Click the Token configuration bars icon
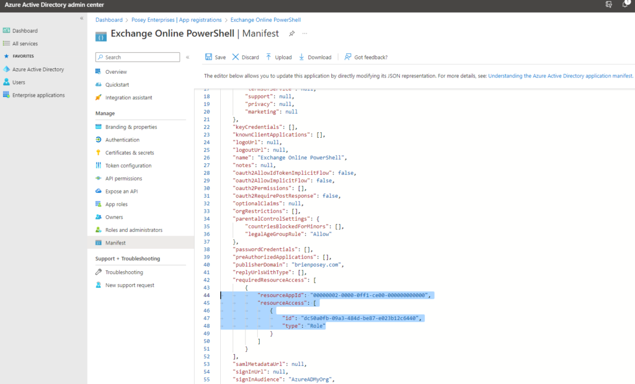 pyautogui.click(x=98, y=165)
